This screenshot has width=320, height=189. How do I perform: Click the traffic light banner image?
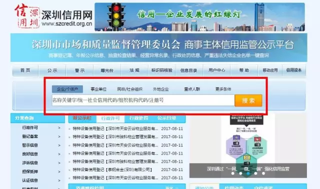[x=199, y=17]
